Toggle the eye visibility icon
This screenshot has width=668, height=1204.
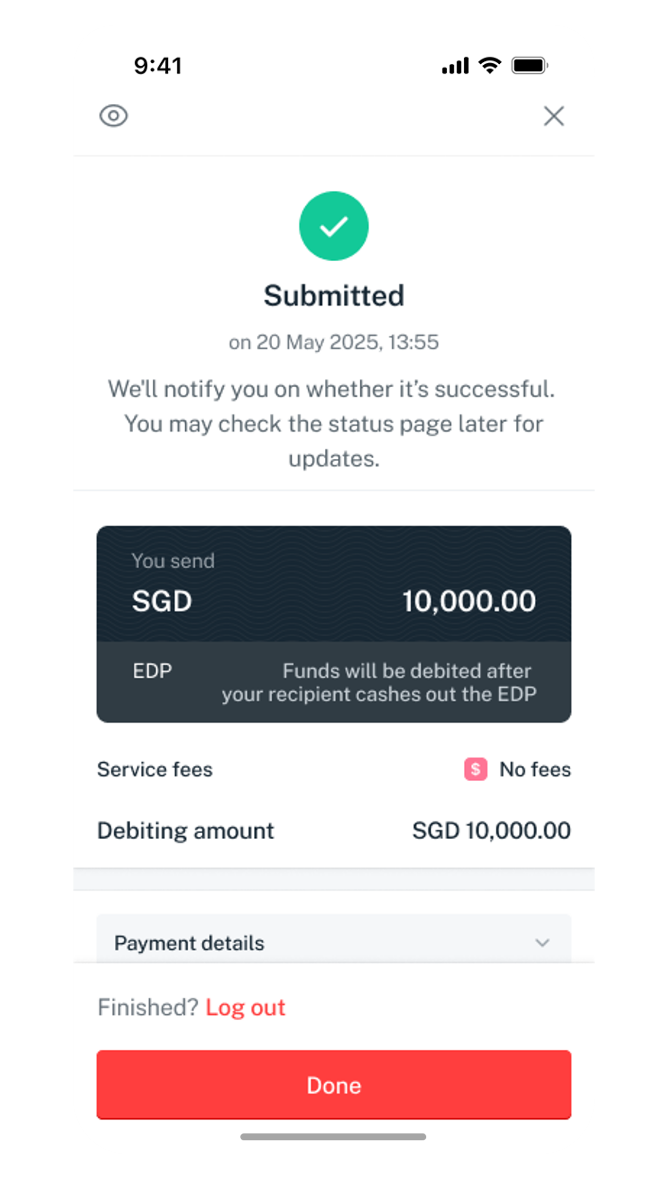(x=113, y=116)
